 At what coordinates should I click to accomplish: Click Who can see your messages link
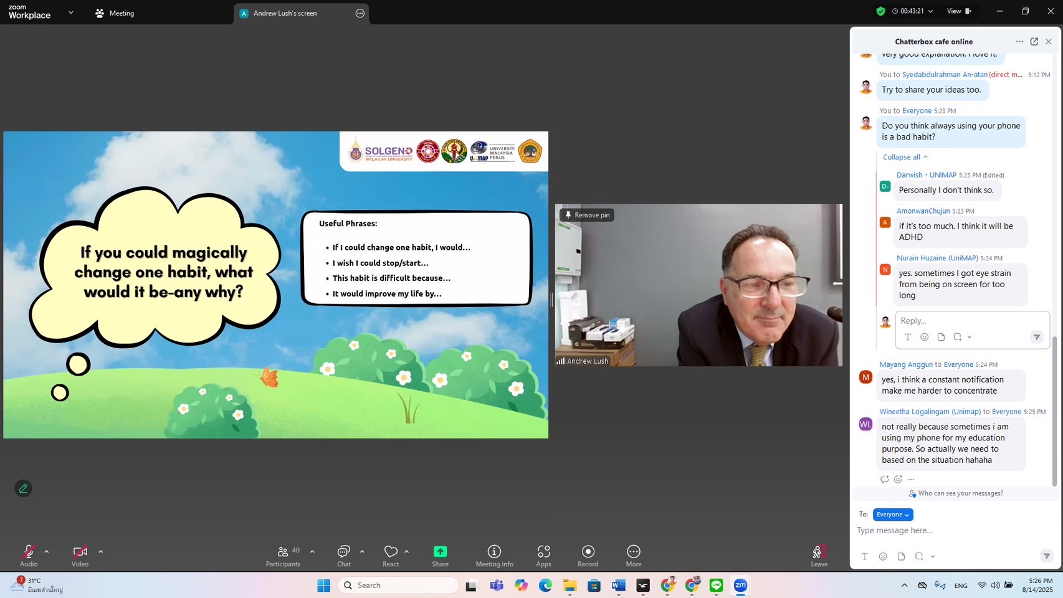[x=960, y=493]
